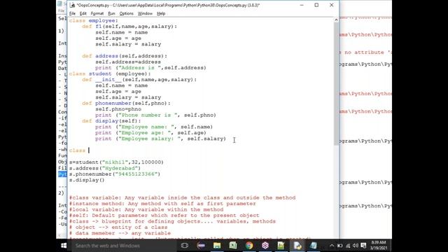Click the '# data memeber' comment line

120,233
